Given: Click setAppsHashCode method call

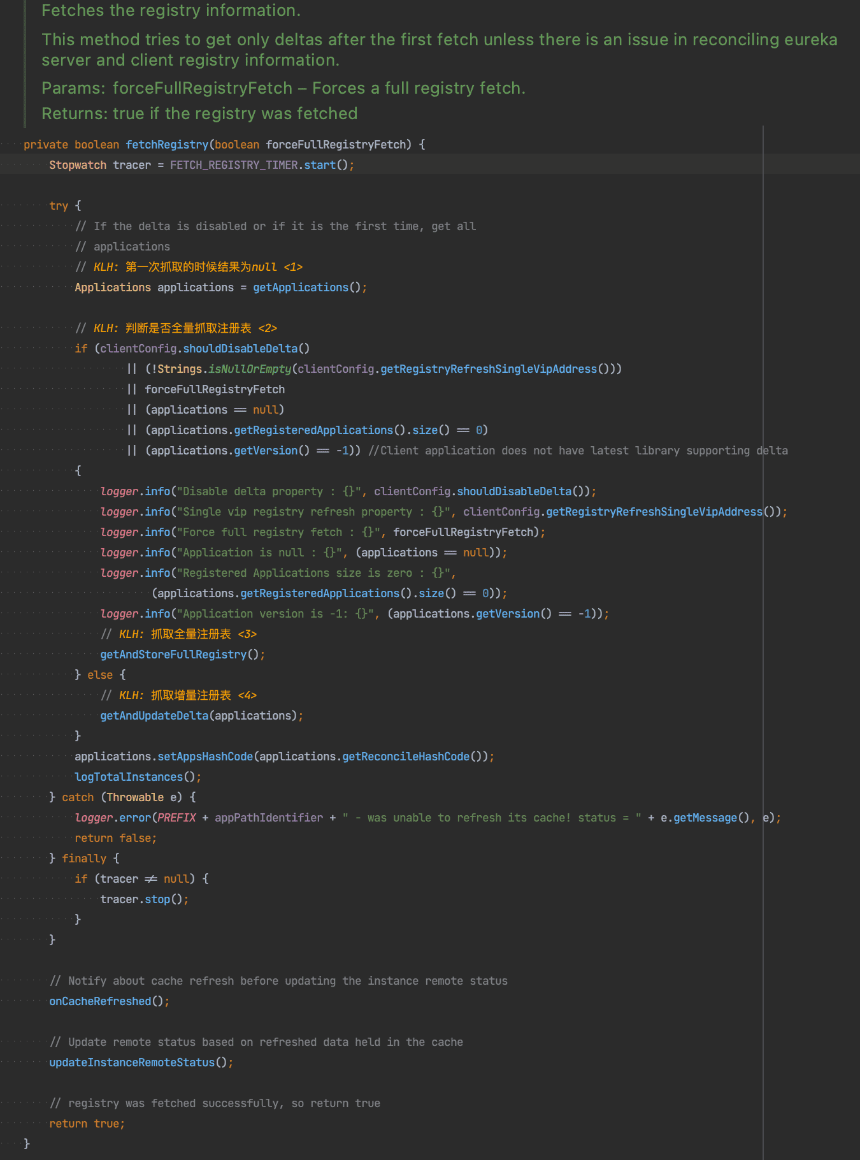Looking at the screenshot, I should coord(205,757).
